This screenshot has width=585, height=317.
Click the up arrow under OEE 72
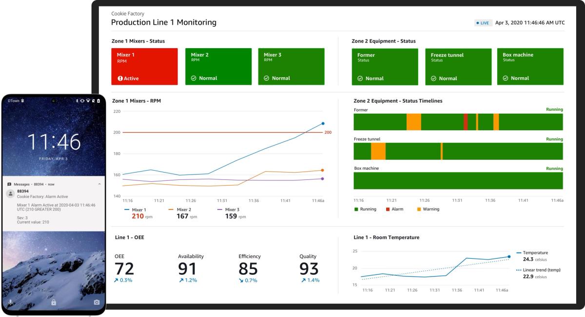tap(117, 280)
